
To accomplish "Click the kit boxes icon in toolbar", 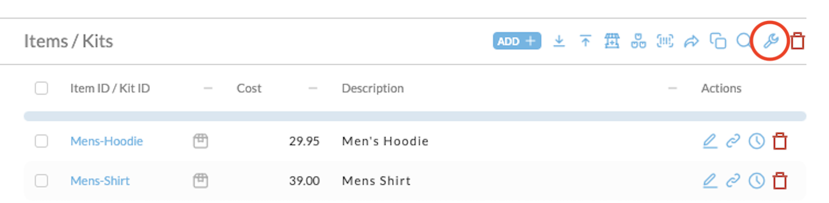I will [638, 41].
